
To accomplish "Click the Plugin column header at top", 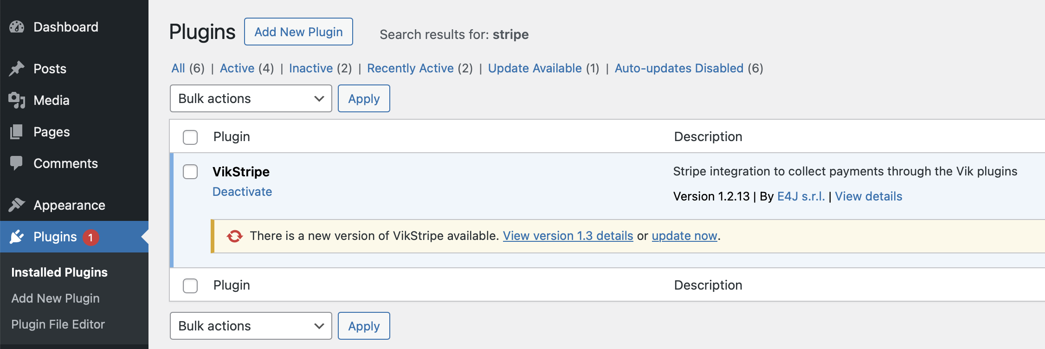I will pyautogui.click(x=232, y=136).
